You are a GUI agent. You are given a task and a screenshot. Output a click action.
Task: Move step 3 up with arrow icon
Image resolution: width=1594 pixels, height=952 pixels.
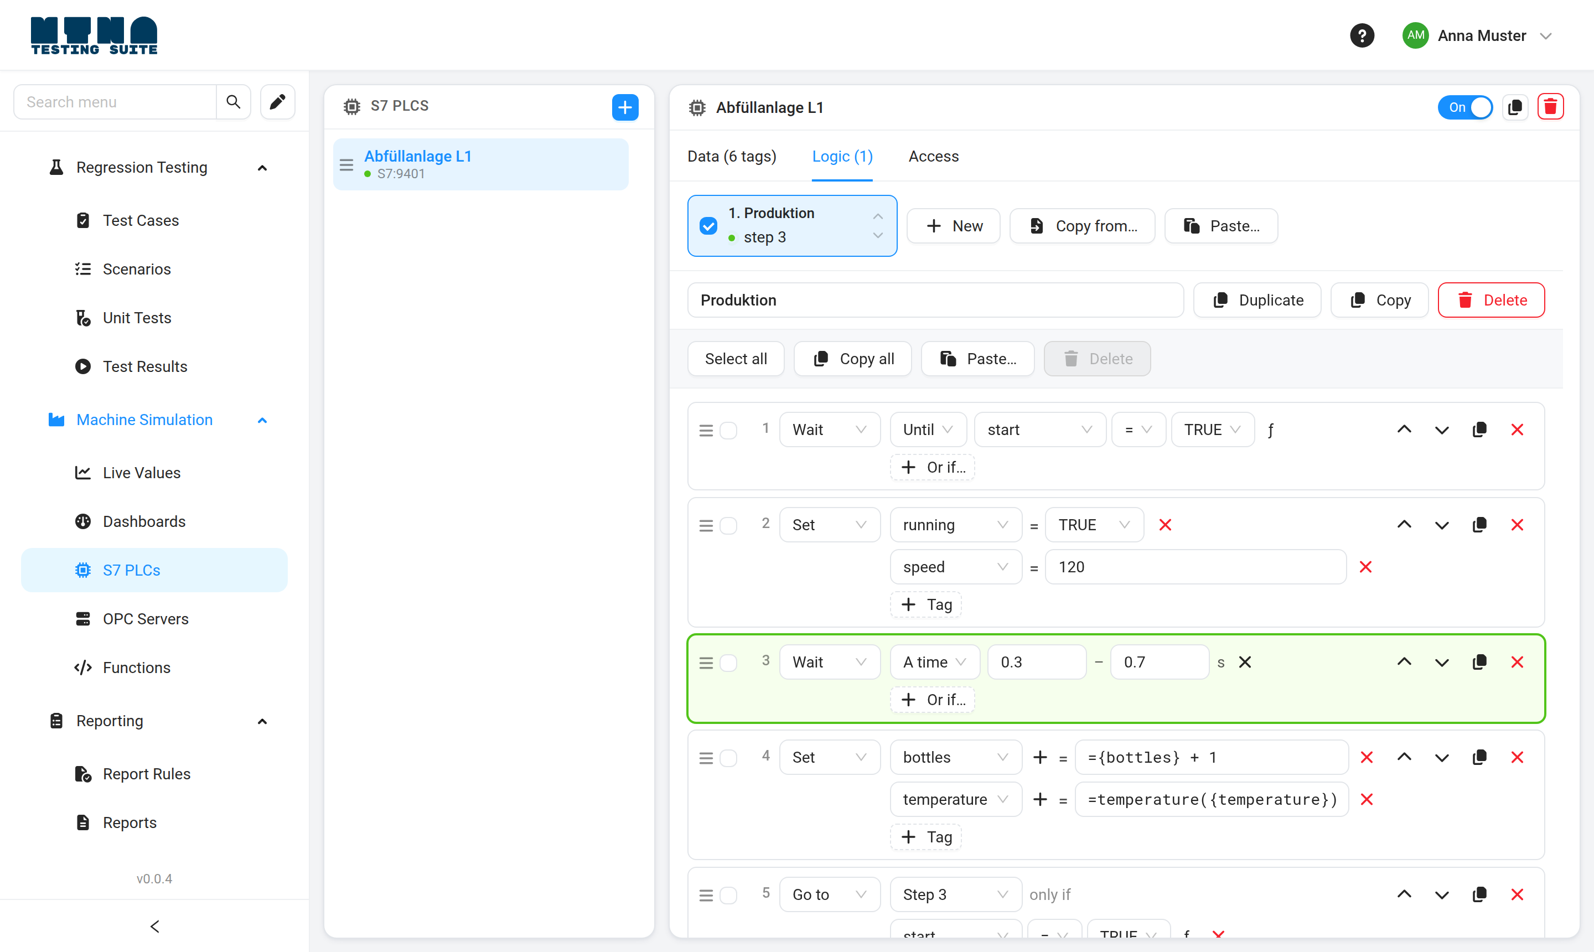point(1404,662)
